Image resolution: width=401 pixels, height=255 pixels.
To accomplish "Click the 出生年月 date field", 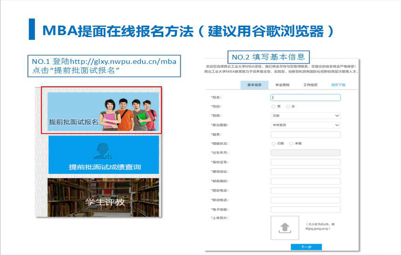I will tap(305, 153).
